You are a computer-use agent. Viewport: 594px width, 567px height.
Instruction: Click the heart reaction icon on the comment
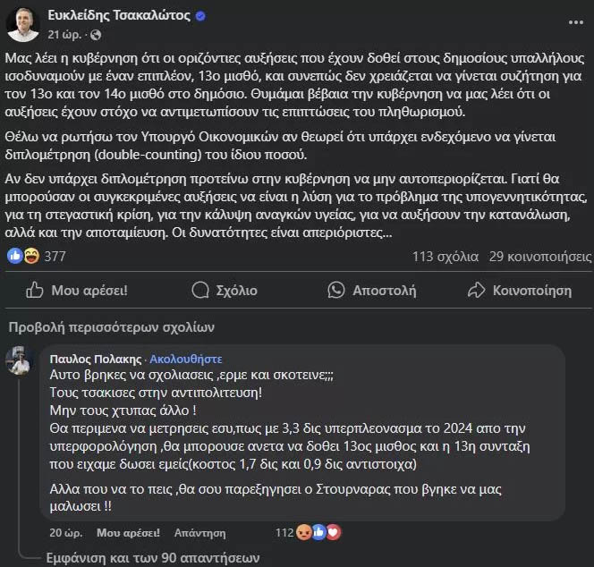334,532
